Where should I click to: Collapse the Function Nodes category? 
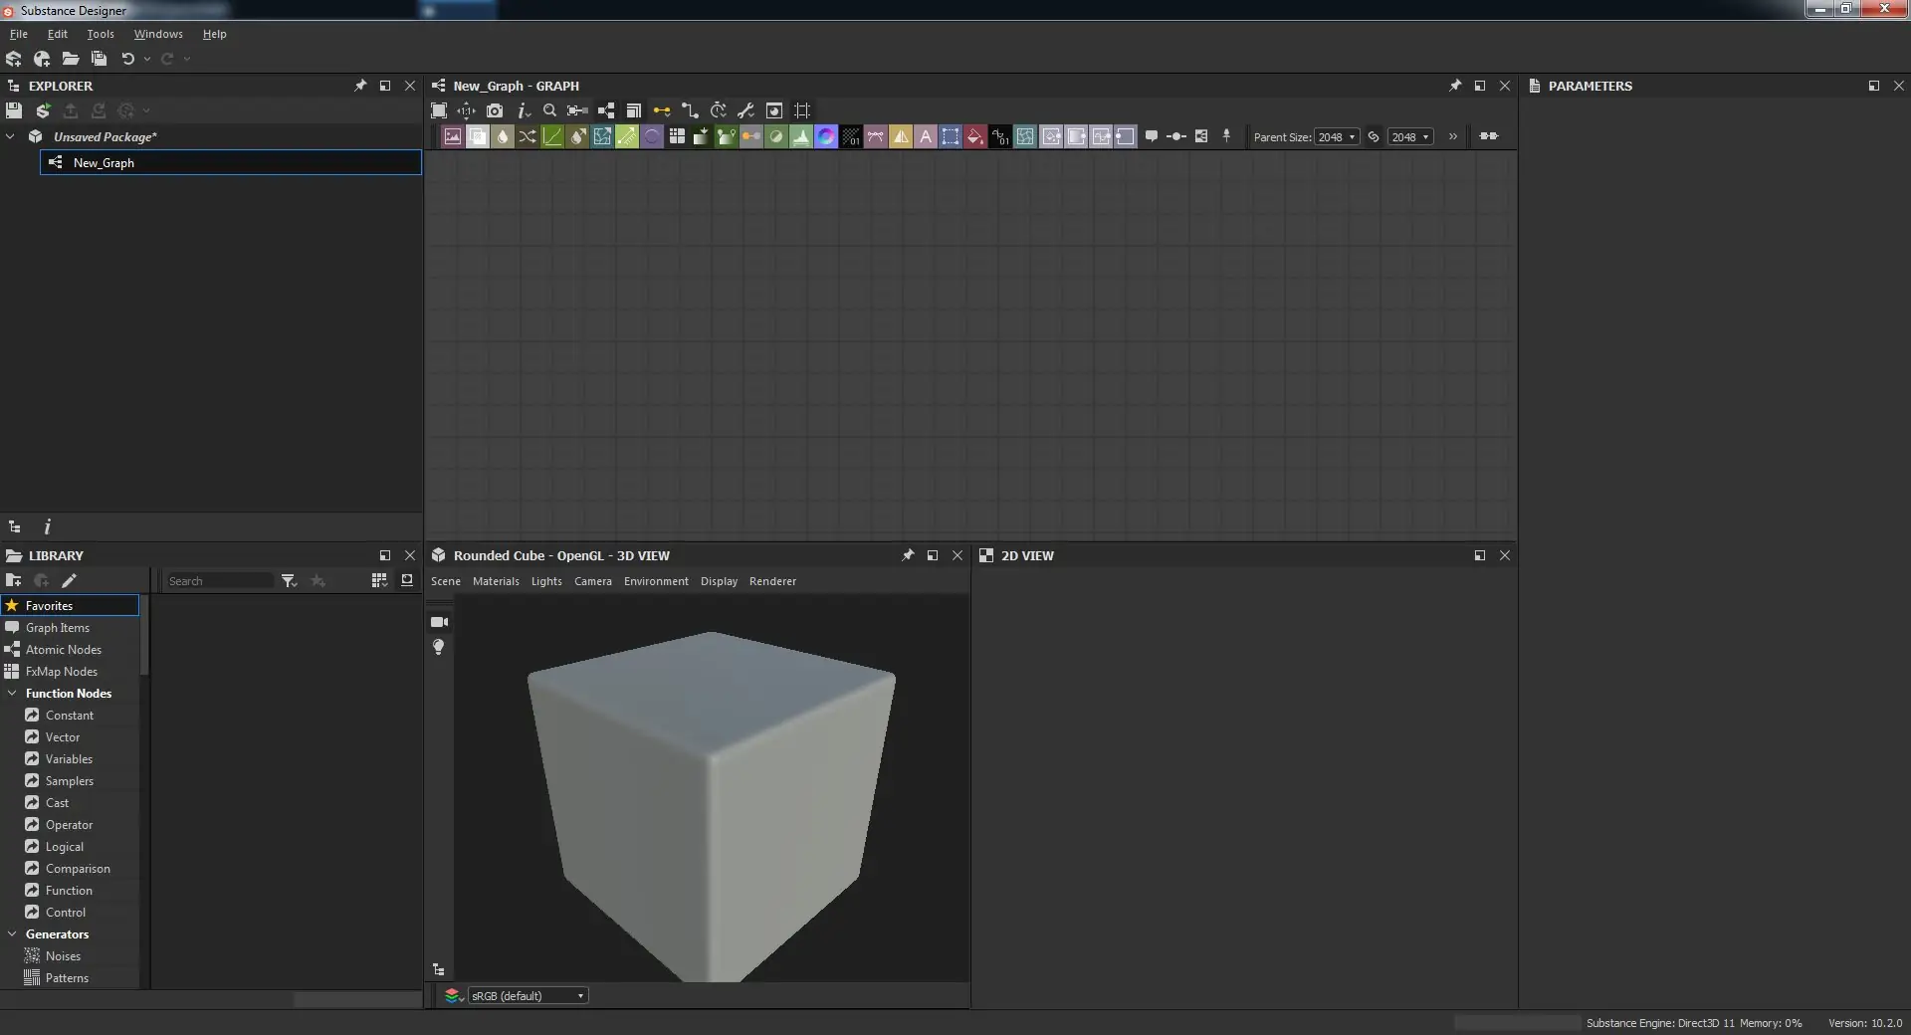12,694
